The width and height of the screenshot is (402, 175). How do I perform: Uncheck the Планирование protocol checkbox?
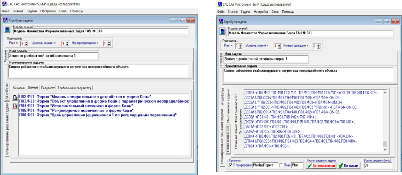[x=231, y=165]
